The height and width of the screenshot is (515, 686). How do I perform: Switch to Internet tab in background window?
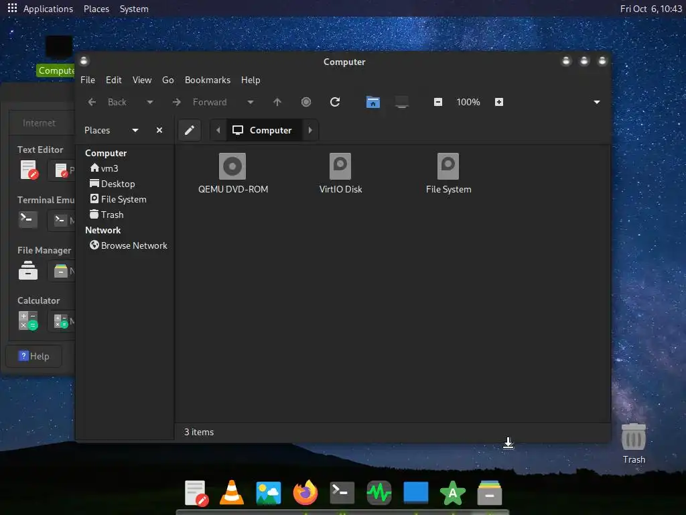point(39,123)
